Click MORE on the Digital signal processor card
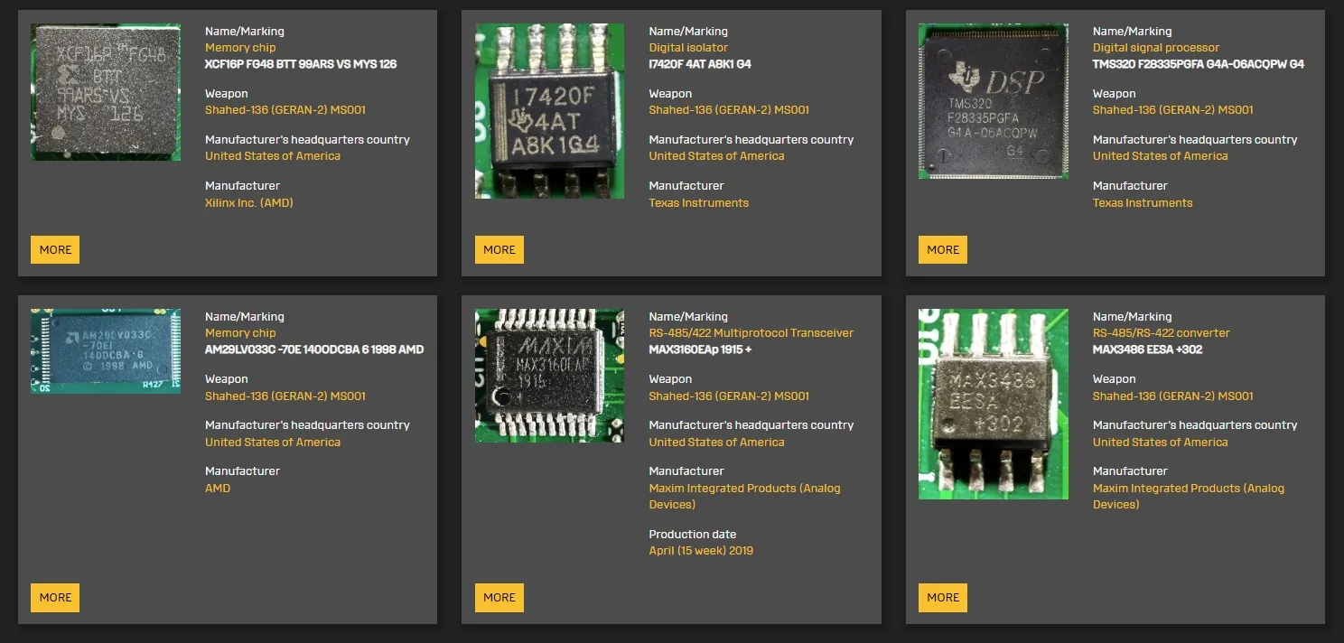1344x643 pixels. click(x=942, y=250)
